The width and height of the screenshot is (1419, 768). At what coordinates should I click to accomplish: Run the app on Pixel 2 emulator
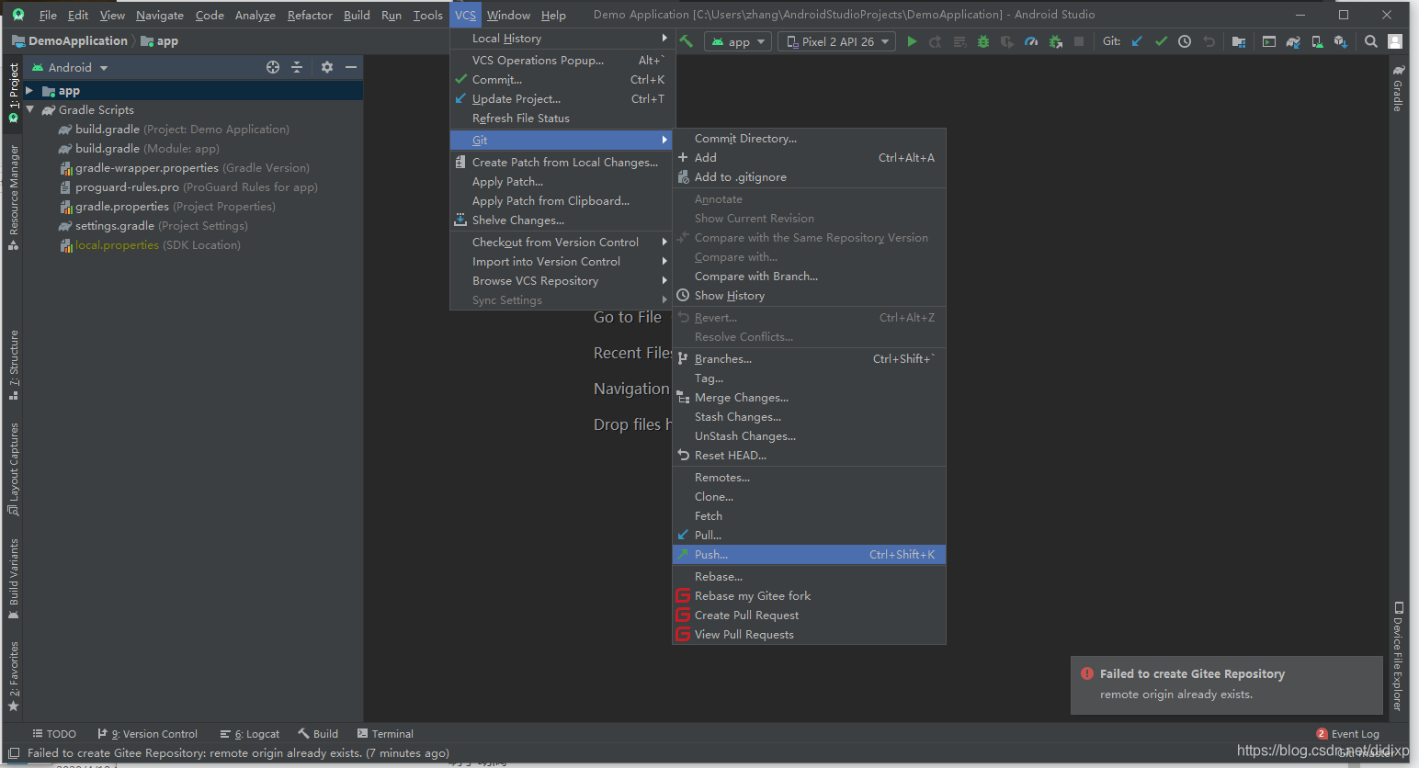[912, 40]
